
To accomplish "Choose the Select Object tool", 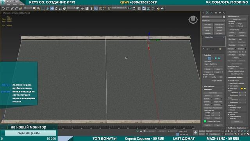I will click(x=34, y=8).
